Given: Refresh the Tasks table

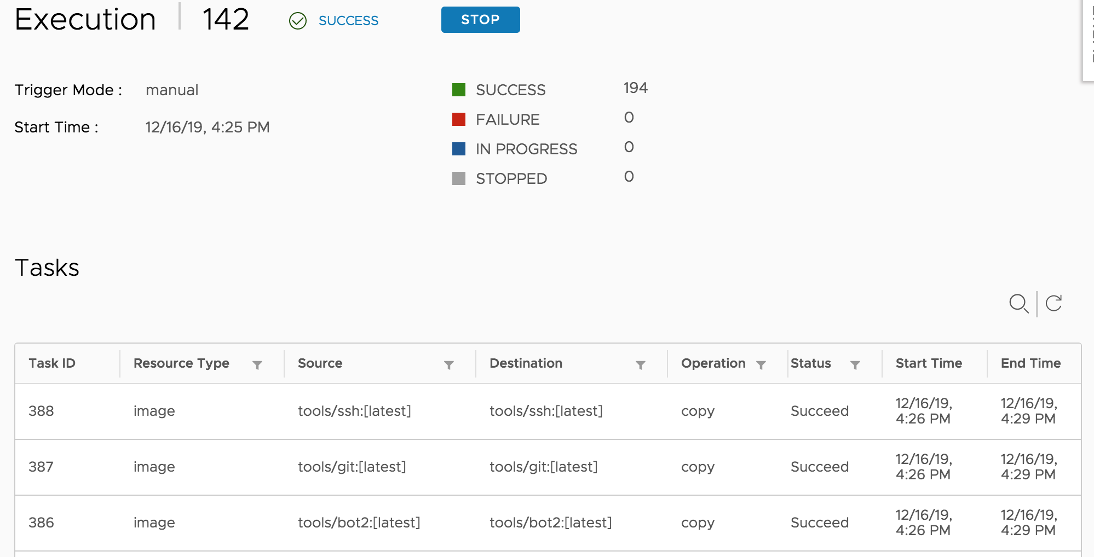Looking at the screenshot, I should point(1053,303).
